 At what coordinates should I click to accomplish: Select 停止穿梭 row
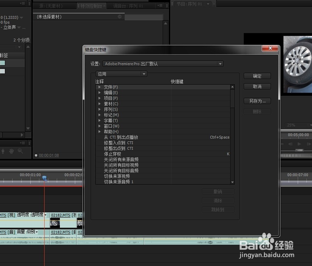coord(163,154)
